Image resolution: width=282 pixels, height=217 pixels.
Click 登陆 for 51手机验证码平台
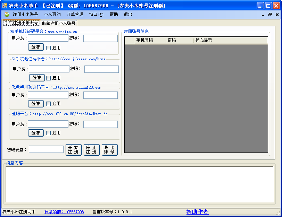tap(37, 78)
